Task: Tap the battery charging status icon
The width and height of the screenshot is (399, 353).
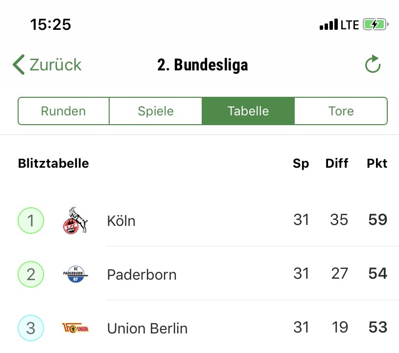Action: tap(376, 24)
